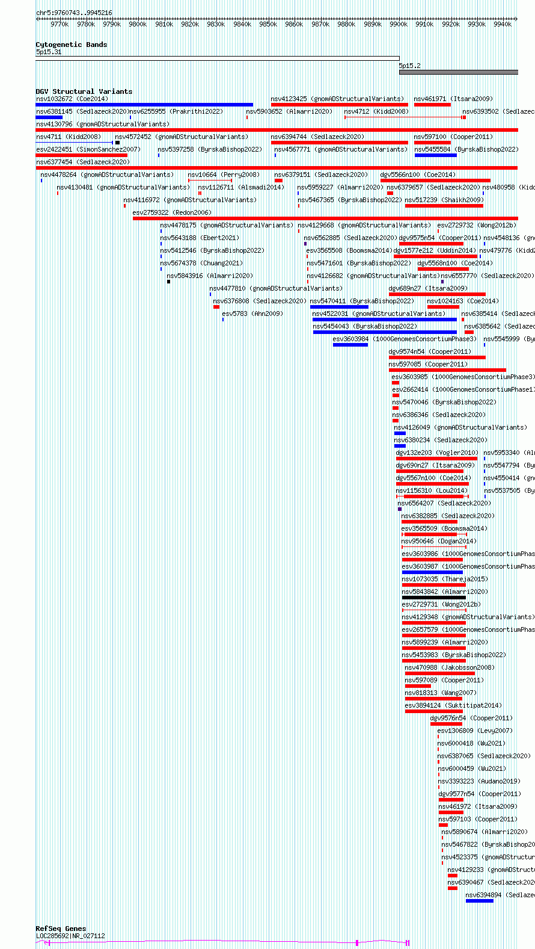This screenshot has height=949, width=535.
Task: Open variant nsv4123425 gnomAD entry
Action: coord(337,99)
